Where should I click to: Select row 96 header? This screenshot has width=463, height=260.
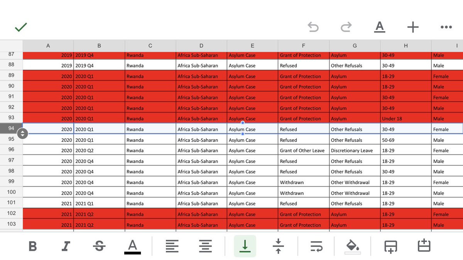tap(11, 150)
